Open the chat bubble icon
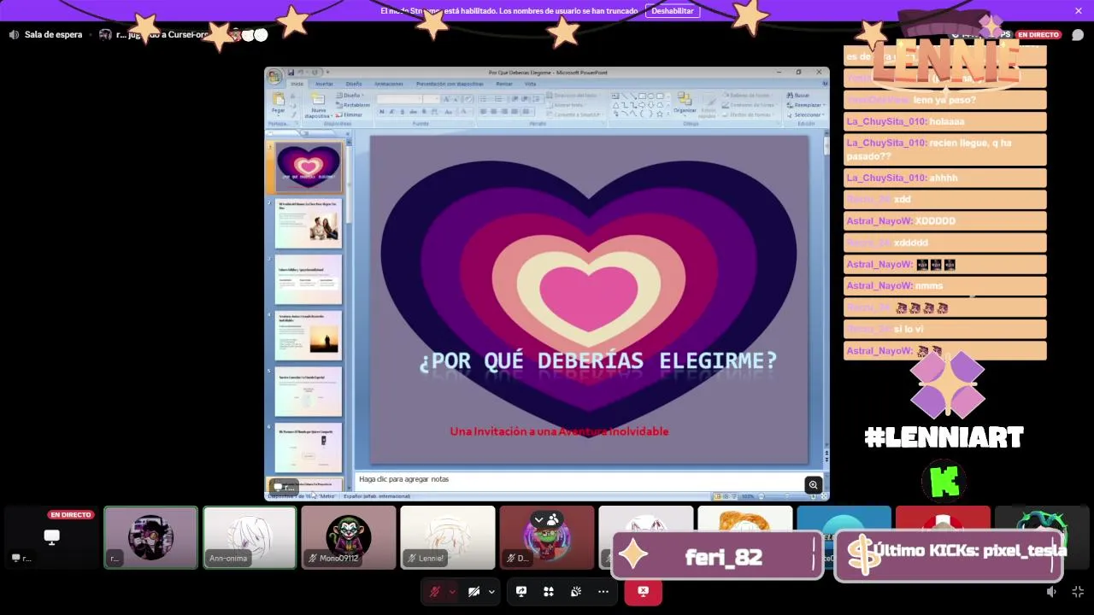Screen dimensions: 1094x615 click(1077, 35)
